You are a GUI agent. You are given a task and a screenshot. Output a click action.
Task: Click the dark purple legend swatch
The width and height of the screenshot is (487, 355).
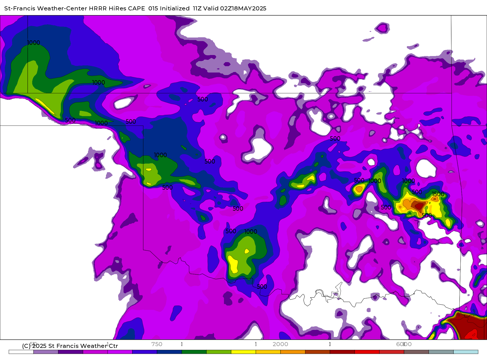pyautogui.click(x=71, y=352)
